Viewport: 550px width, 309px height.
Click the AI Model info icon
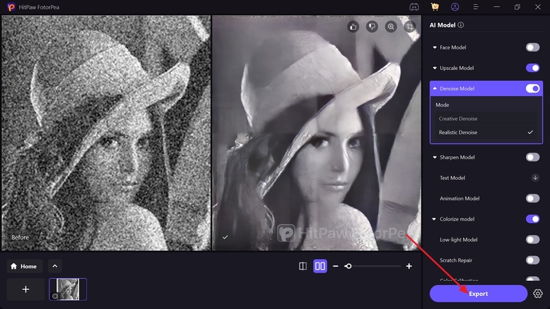point(461,25)
